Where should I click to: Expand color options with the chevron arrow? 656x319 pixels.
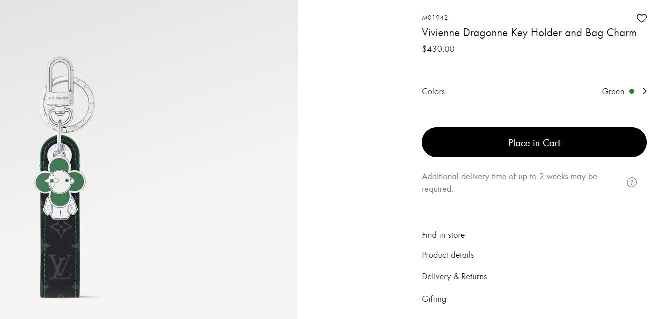pos(645,91)
